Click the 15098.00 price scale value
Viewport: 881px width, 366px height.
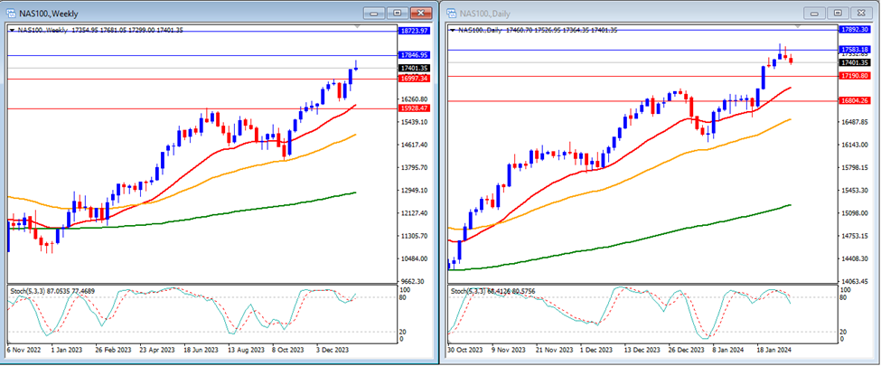855,213
